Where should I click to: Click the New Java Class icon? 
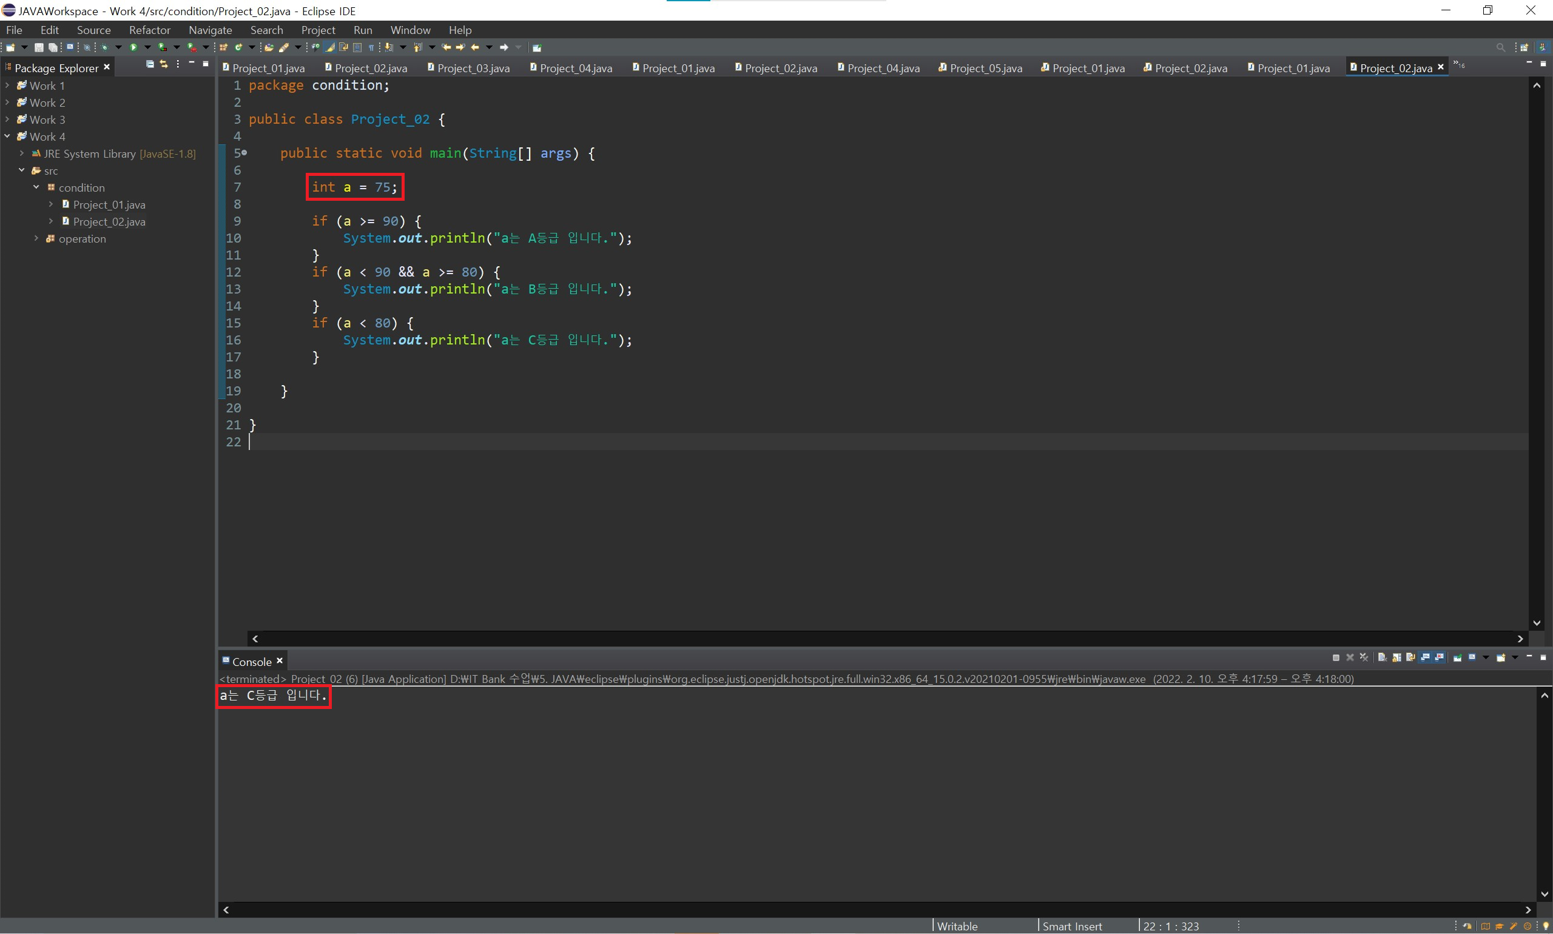(238, 48)
